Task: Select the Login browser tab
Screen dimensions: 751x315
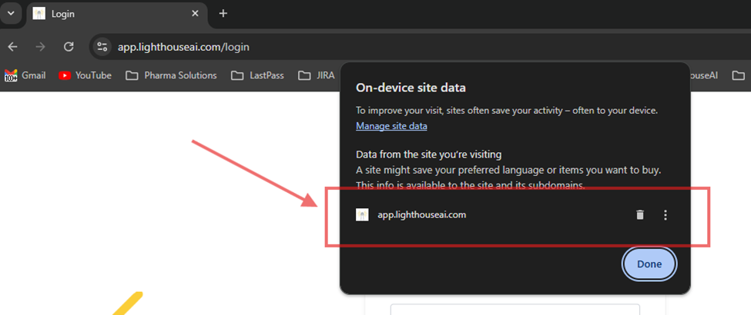Action: [x=108, y=14]
